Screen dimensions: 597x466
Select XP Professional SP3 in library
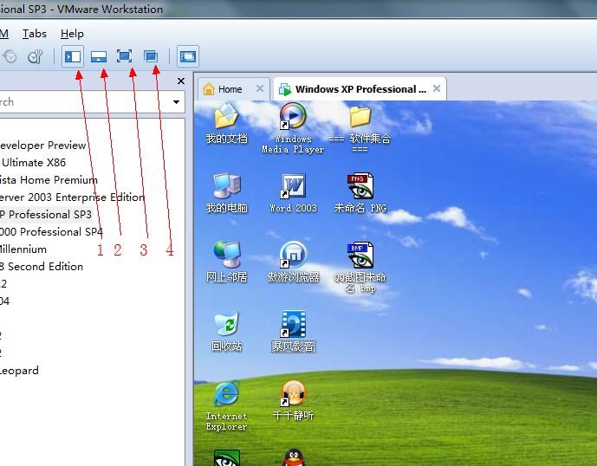(x=46, y=214)
